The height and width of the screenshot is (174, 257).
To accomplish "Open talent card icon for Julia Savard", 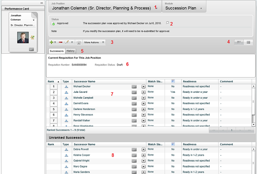I will (x=134, y=92).
